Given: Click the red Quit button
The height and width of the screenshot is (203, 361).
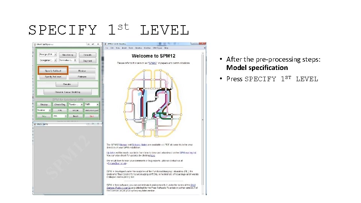Looking at the screenshot, I should tap(92, 116).
